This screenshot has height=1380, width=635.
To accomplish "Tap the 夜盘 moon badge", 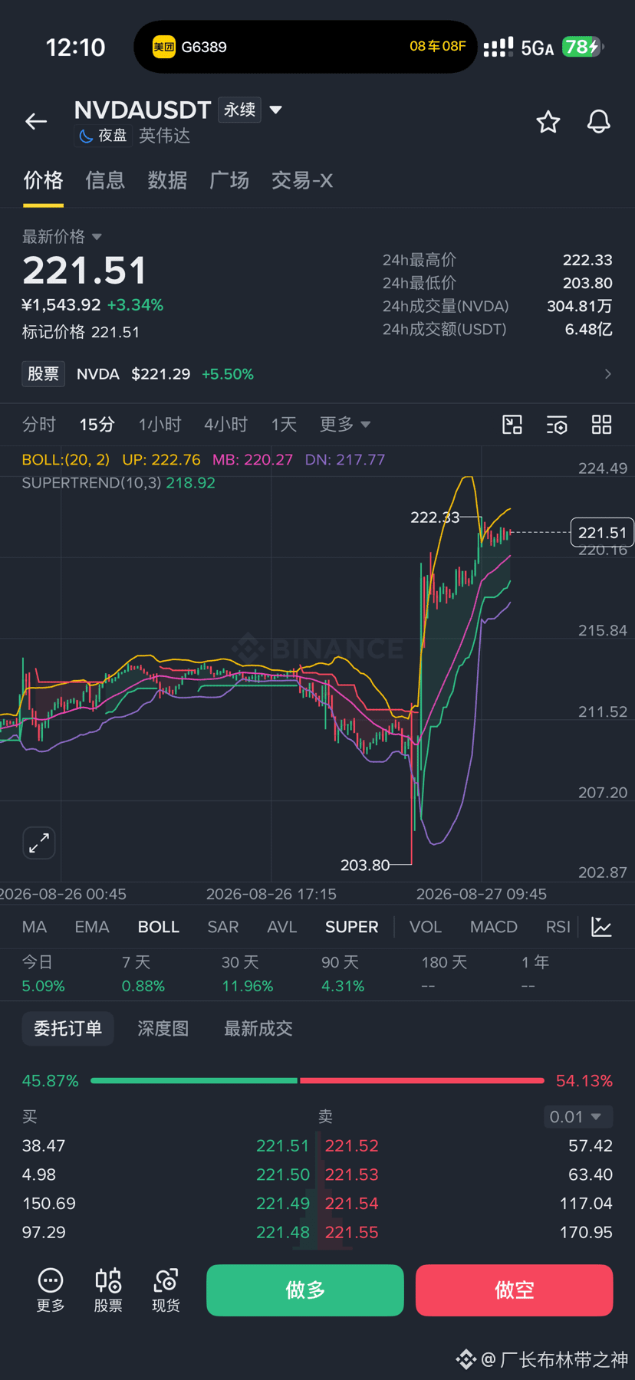I will coord(104,136).
